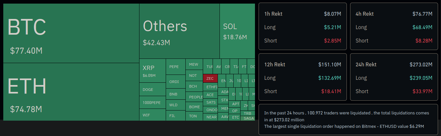Viewport: 441px width, 136px height.
Task: Click the WLD tile
Action: 175,105
